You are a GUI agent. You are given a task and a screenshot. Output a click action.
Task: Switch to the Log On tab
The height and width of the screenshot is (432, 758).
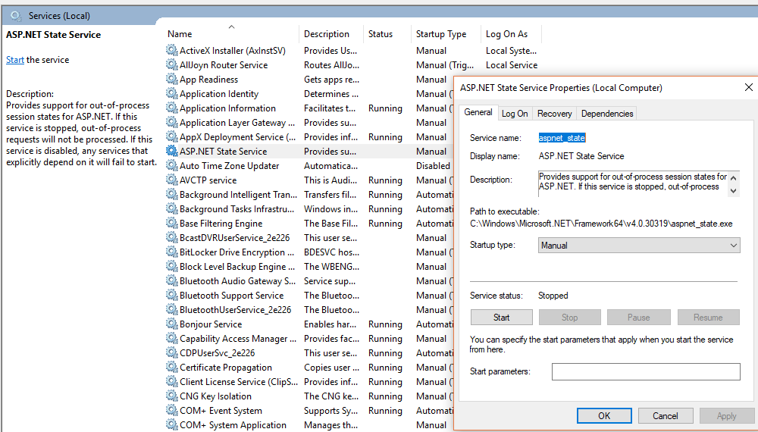[x=515, y=114]
